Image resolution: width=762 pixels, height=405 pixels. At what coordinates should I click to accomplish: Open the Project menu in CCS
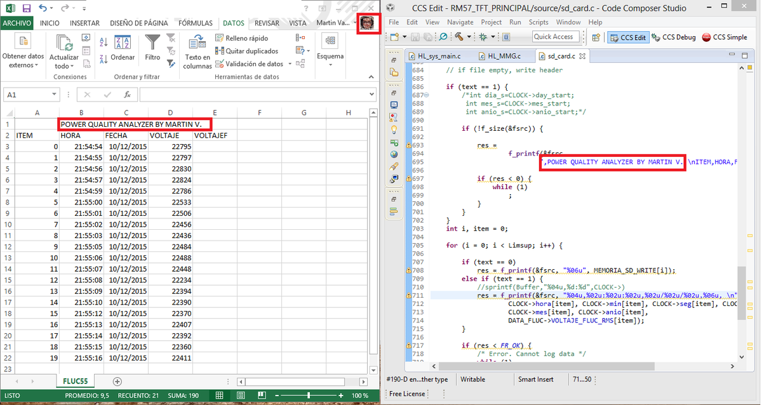pyautogui.click(x=491, y=22)
